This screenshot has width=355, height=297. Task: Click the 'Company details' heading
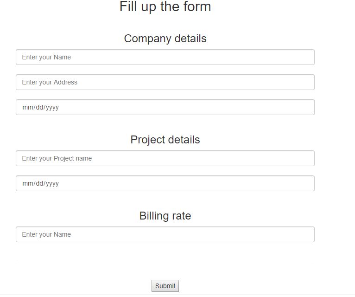(165, 39)
